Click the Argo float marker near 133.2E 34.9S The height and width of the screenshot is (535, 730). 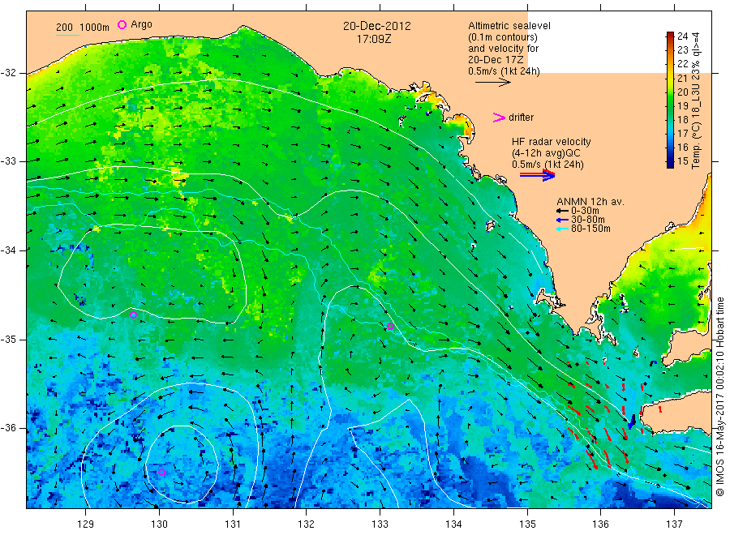tap(391, 326)
